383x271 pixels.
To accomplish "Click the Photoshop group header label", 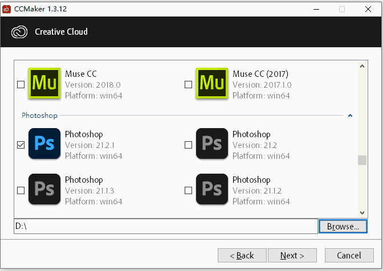I will pyautogui.click(x=39, y=116).
